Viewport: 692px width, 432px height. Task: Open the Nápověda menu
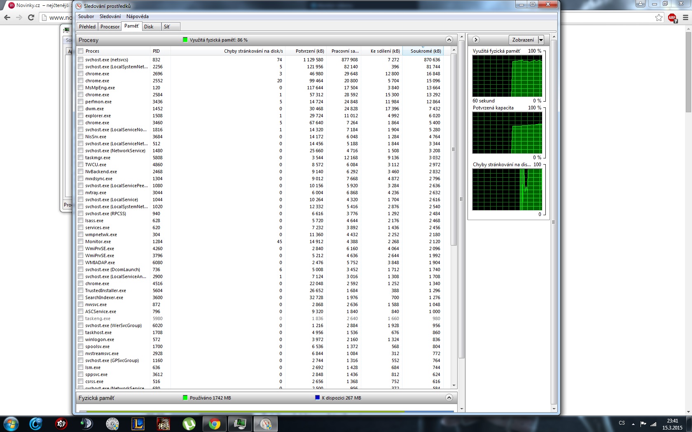click(138, 16)
